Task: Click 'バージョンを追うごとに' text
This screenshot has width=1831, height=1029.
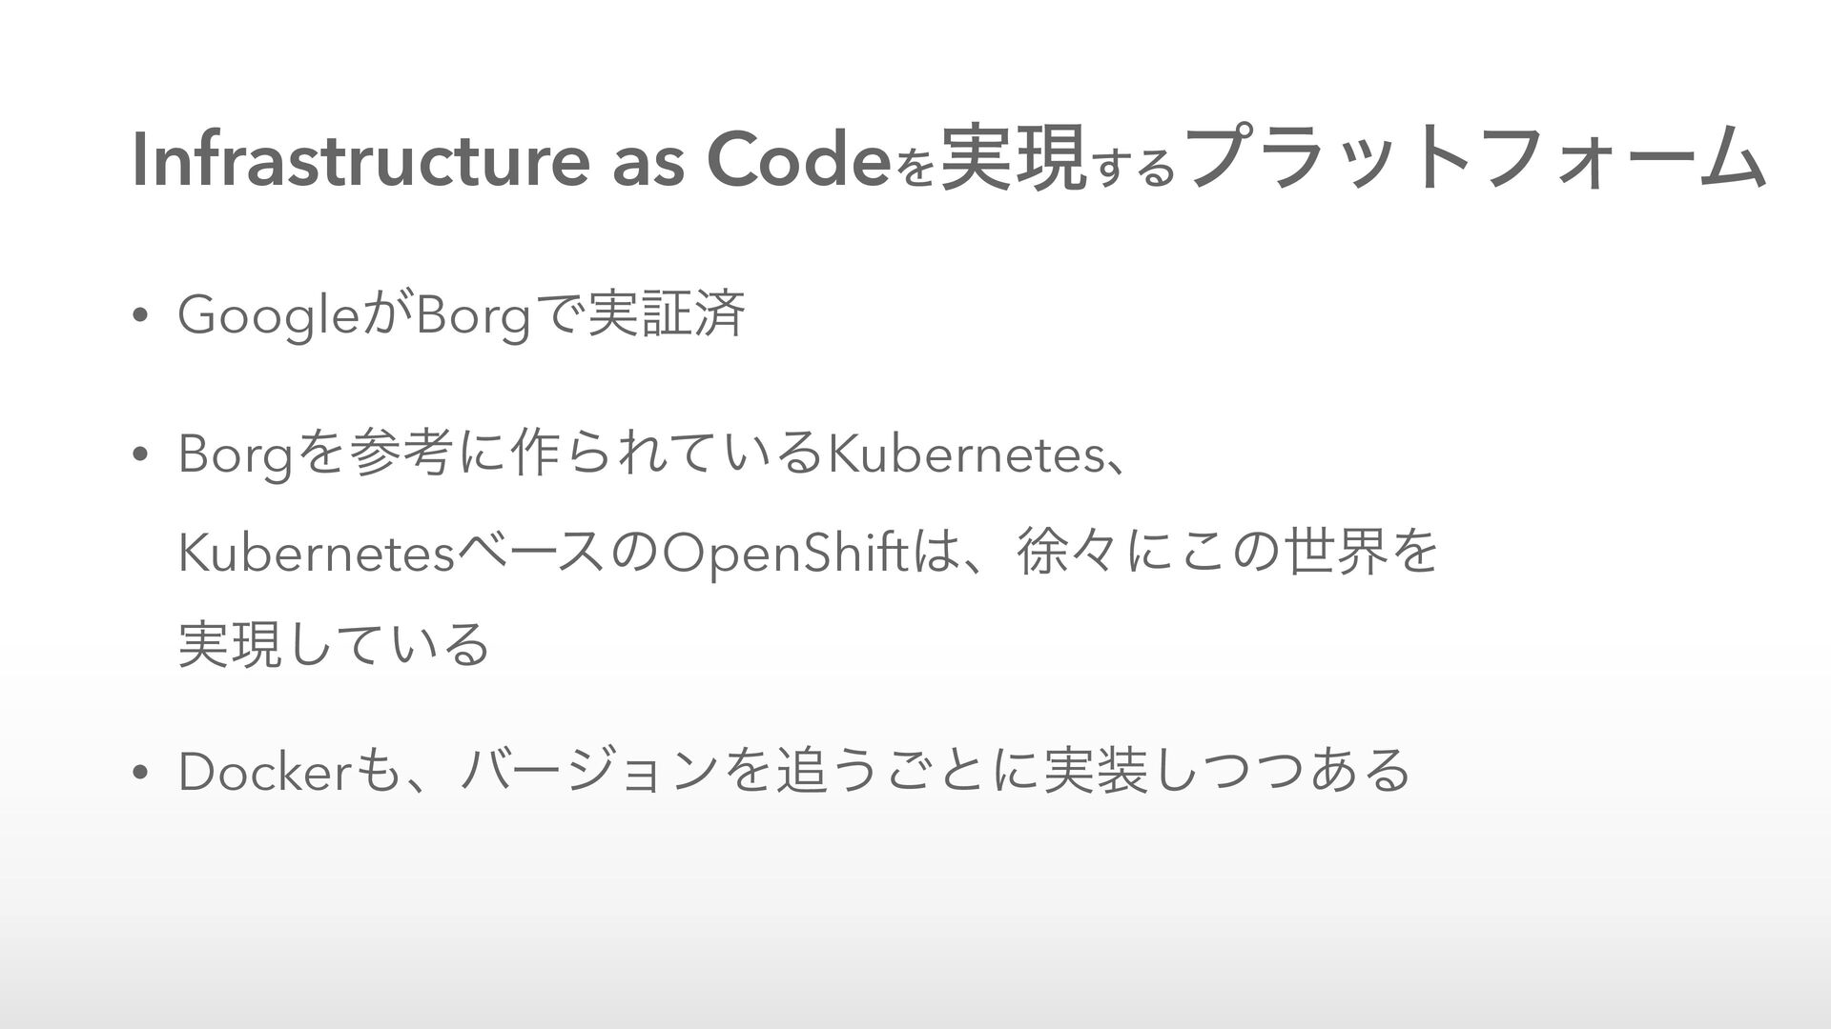Action: pyautogui.click(x=749, y=770)
